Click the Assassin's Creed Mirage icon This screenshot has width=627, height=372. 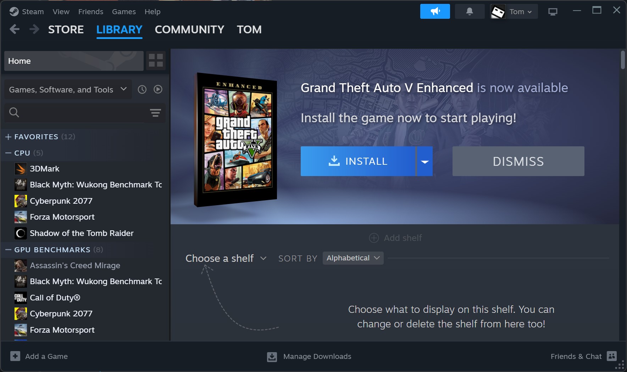21,265
